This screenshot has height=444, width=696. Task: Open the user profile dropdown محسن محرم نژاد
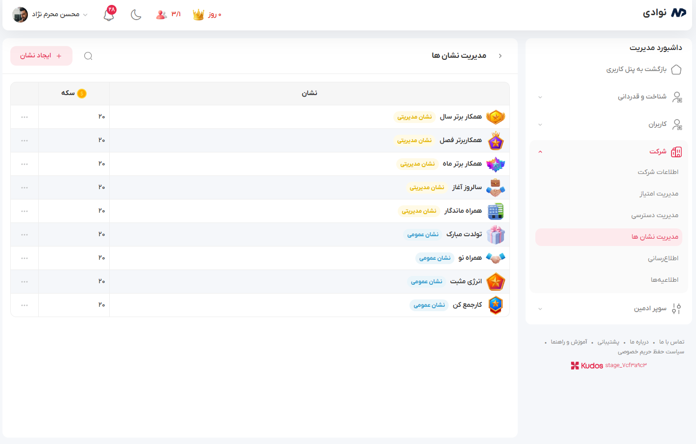(x=50, y=15)
